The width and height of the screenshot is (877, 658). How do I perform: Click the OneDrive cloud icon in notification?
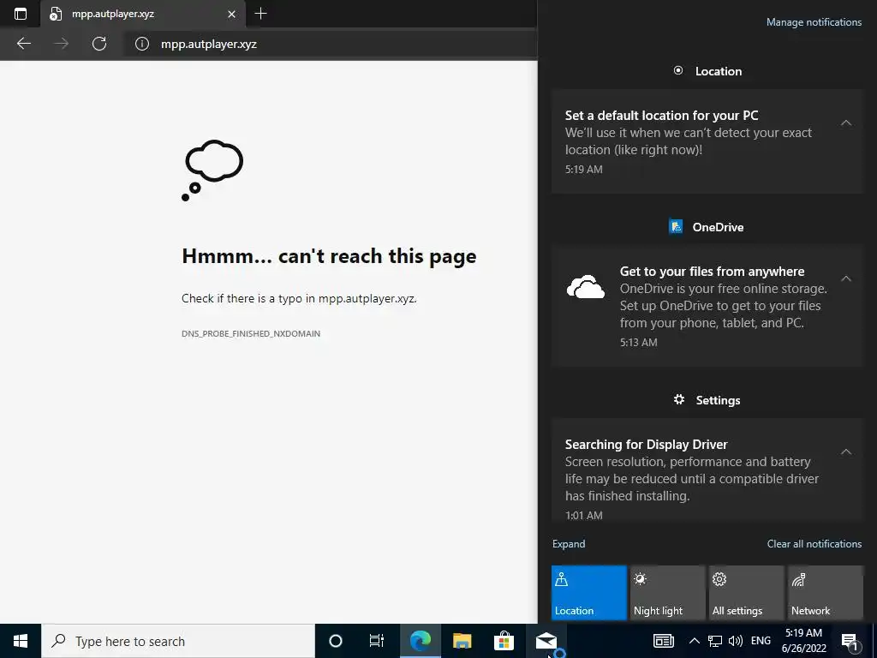point(586,286)
